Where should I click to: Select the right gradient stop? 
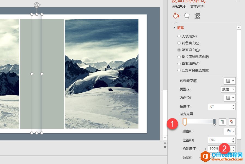click(x=214, y=122)
